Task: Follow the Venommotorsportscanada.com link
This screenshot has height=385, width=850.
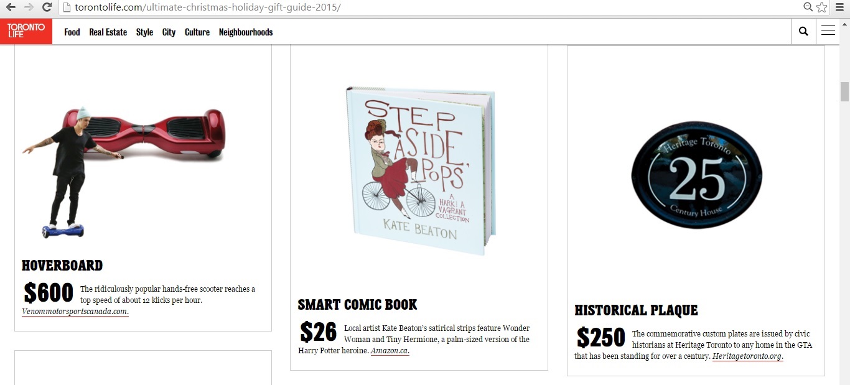Action: coord(75,312)
